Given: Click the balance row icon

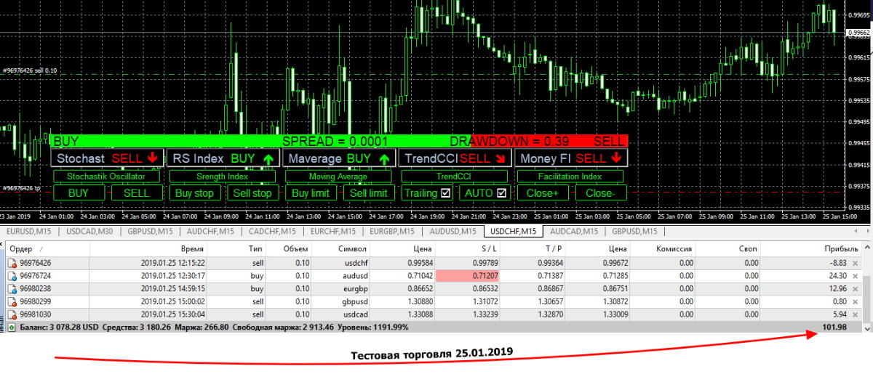Looking at the screenshot, I should click(x=12, y=328).
